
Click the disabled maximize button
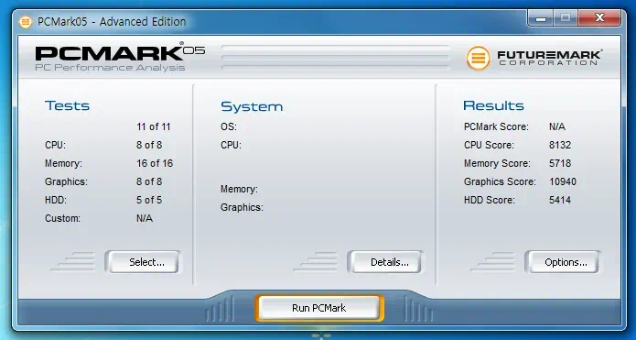(x=566, y=18)
